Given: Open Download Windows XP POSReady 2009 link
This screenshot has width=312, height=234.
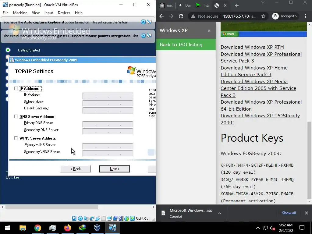Looking at the screenshot, I should point(260,119).
